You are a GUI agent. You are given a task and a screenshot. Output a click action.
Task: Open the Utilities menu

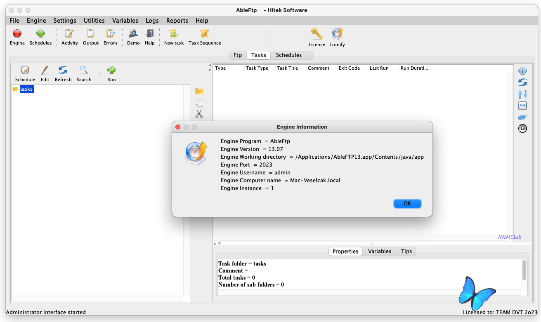click(94, 21)
